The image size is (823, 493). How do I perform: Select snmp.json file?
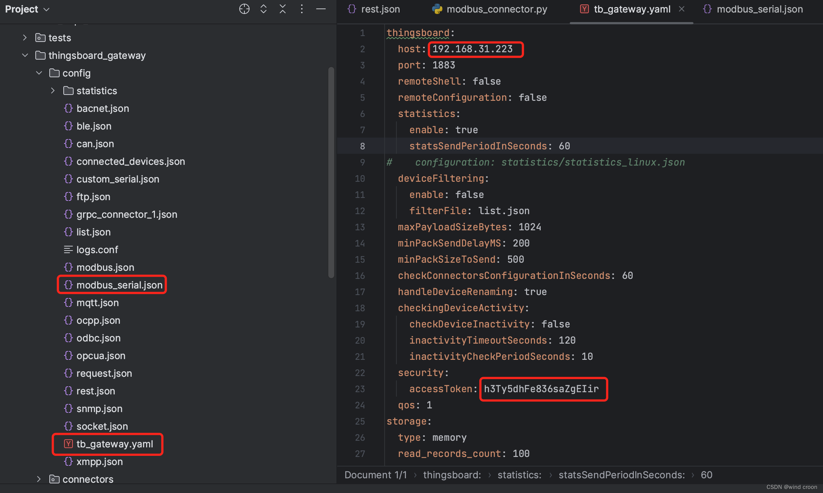point(99,408)
